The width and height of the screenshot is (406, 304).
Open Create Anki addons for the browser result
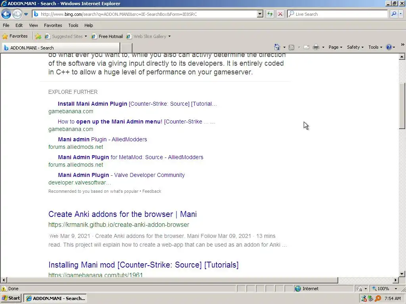(x=123, y=214)
